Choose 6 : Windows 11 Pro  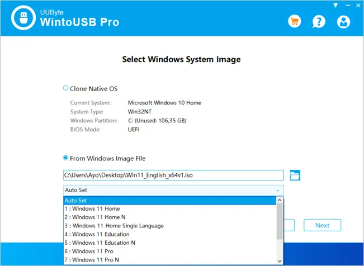(x=170, y=251)
